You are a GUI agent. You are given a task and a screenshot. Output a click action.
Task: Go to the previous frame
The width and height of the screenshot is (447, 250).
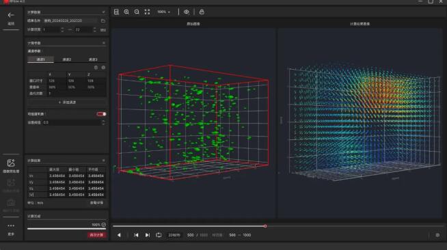[136, 235]
